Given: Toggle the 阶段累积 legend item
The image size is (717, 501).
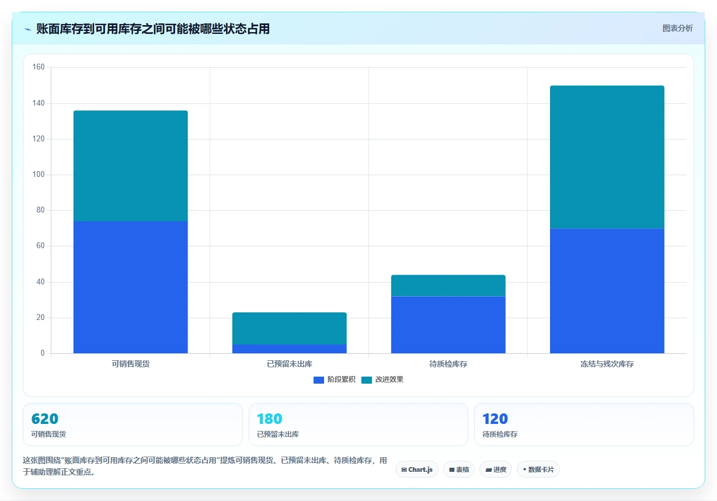Looking at the screenshot, I should point(335,380).
